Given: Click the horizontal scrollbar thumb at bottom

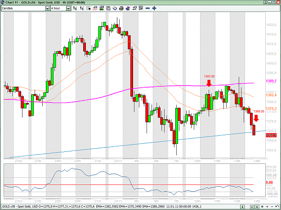Looking at the screenshot, I should (252, 207).
